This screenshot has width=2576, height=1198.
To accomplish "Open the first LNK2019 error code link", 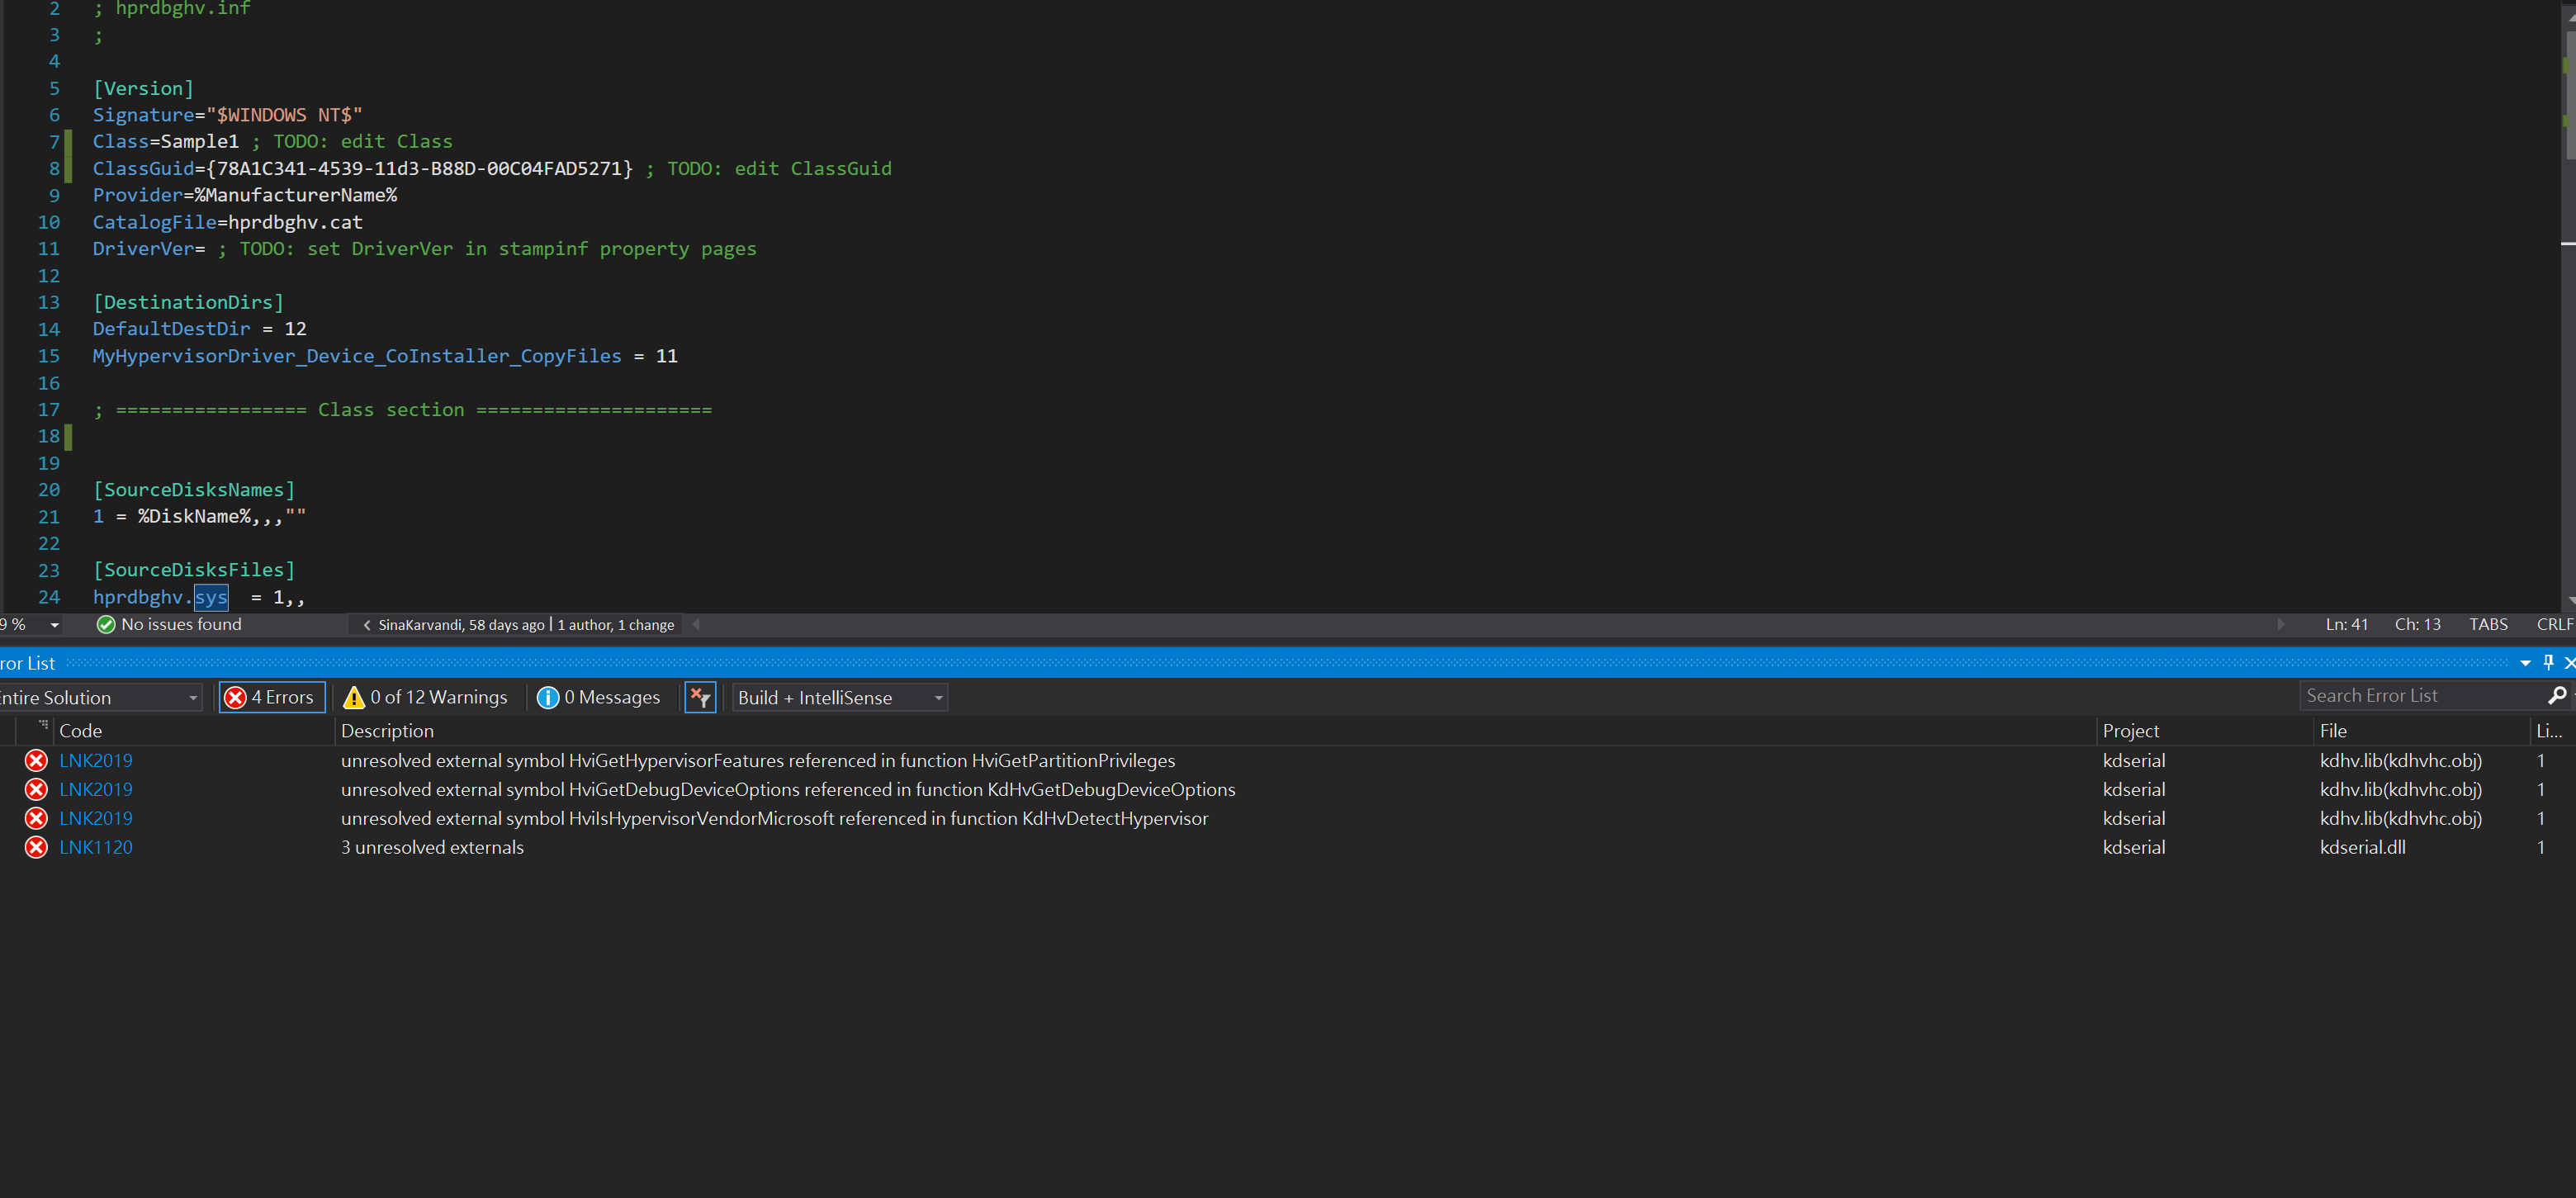I will pyautogui.click(x=96, y=760).
